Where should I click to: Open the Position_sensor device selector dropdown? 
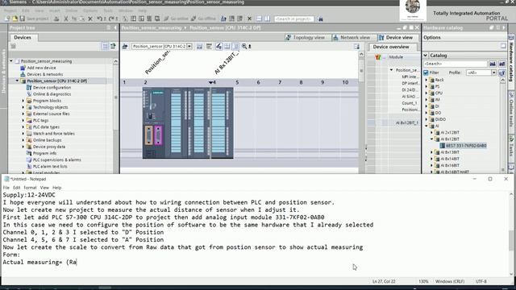[189, 47]
